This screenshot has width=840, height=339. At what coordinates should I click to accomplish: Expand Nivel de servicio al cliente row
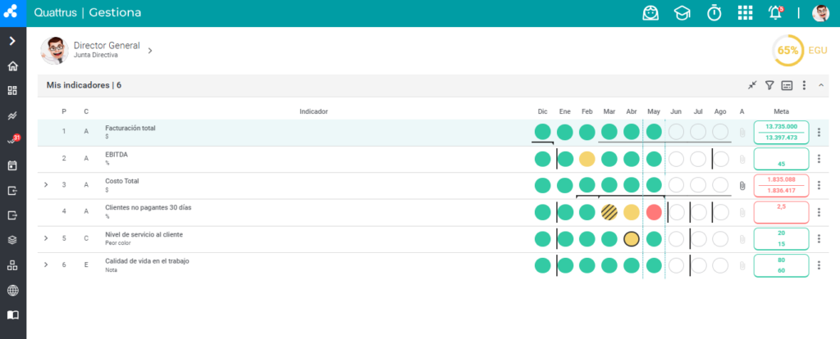click(46, 238)
